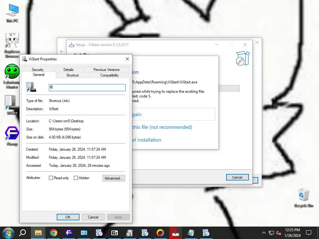The image size is (319, 239).
Task: Open the 7-Zip taskbar icon
Action: (x=115, y=233)
